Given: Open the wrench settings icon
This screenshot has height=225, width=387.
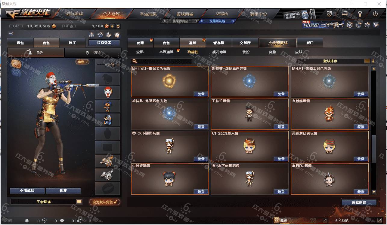Looking at the screenshot, I should point(360,14).
